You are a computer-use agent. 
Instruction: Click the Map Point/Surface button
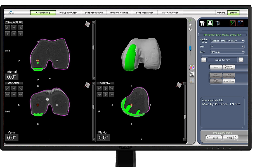[x=216, y=75]
